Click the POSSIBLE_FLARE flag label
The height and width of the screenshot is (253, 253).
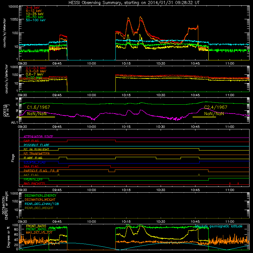(36, 145)
